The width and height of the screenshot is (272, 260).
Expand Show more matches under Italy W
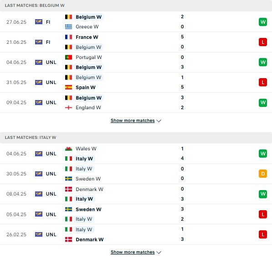point(133,252)
